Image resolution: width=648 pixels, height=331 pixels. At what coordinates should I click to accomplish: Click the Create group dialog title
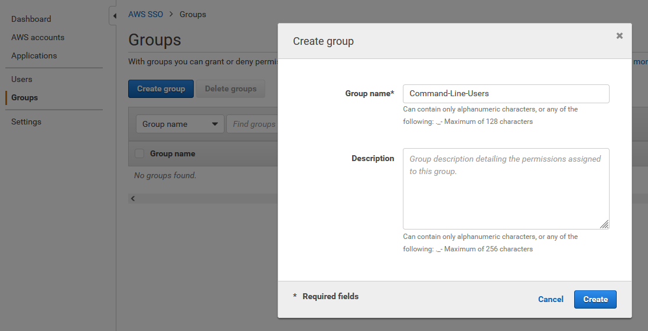click(x=323, y=41)
